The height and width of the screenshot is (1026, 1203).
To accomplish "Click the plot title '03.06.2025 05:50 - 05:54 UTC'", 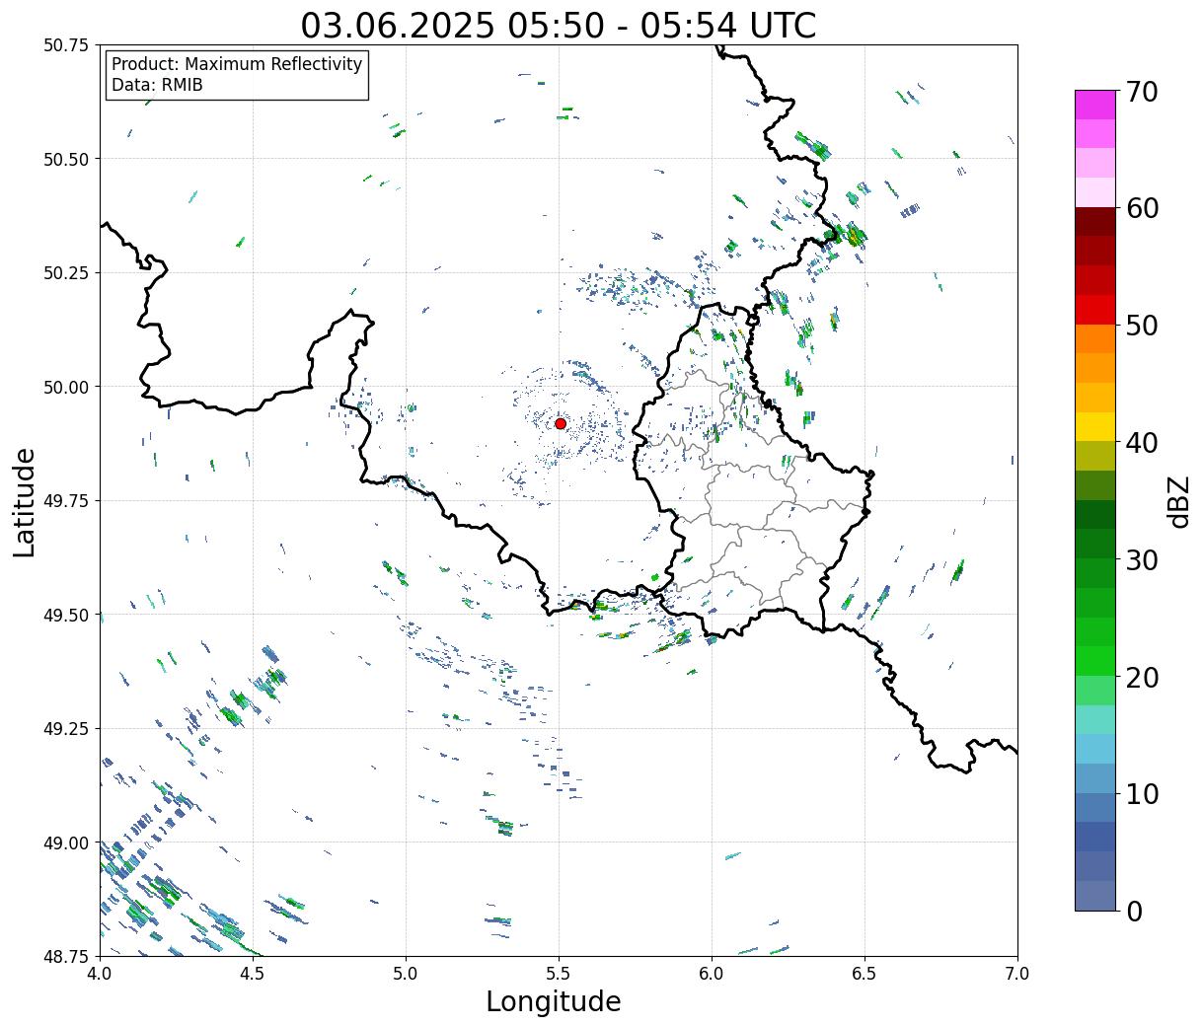I will coord(559,25).
